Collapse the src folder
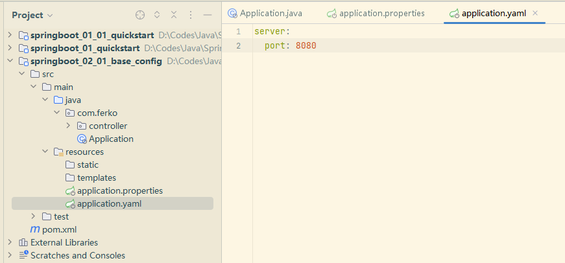Screen dimensions: 565x263 coord(21,74)
